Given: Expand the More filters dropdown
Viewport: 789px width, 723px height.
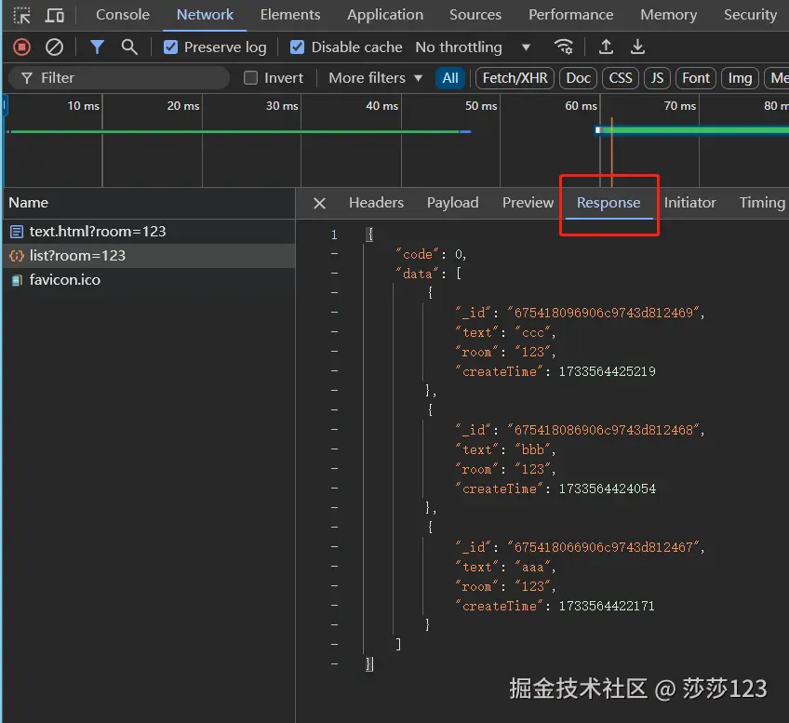Looking at the screenshot, I should [x=375, y=78].
